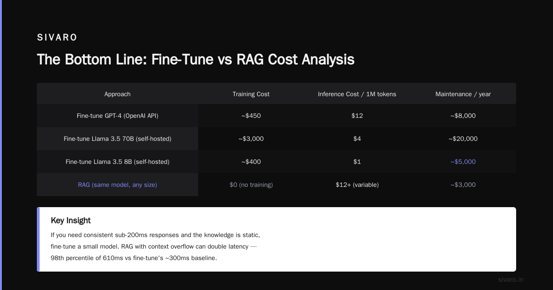Image resolution: width=553 pixels, height=290 pixels.
Task: Click the Maintenance / year column header
Action: [463, 94]
